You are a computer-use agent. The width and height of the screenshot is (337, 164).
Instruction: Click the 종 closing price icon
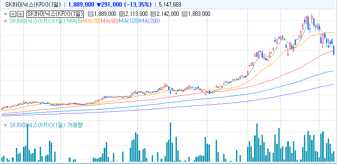click(91, 14)
